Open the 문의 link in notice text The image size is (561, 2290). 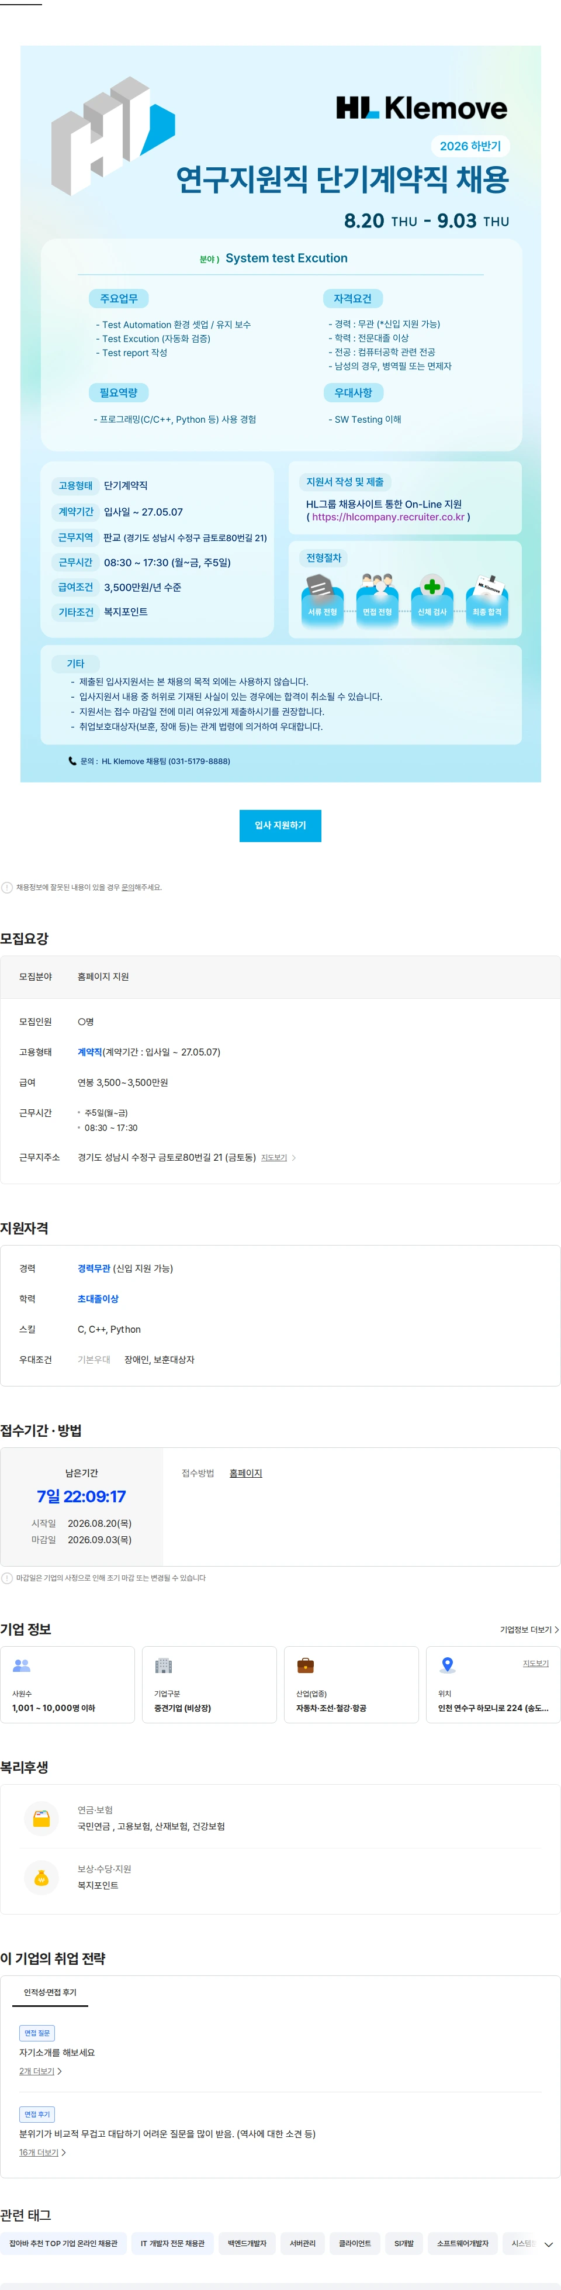[x=128, y=887]
